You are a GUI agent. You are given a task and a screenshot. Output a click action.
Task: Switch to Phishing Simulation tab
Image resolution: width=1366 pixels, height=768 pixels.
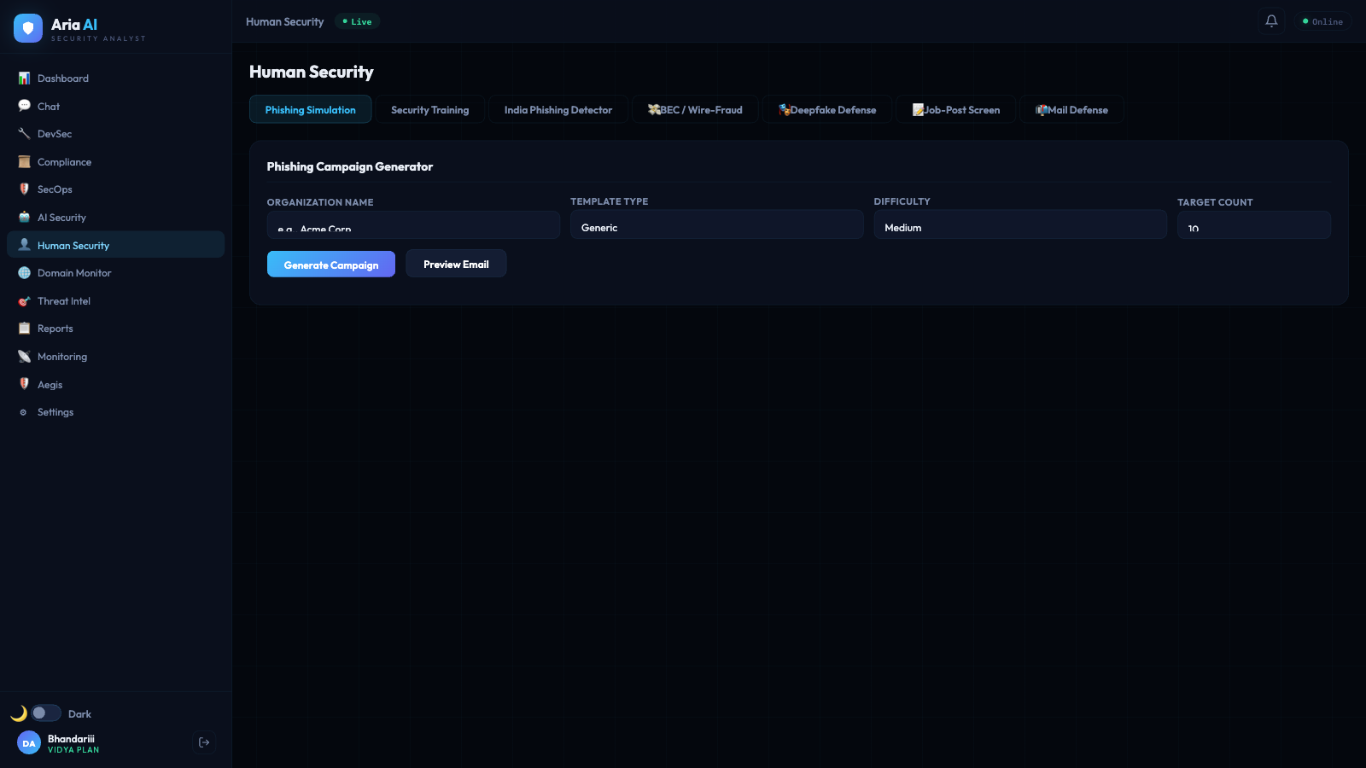point(310,110)
